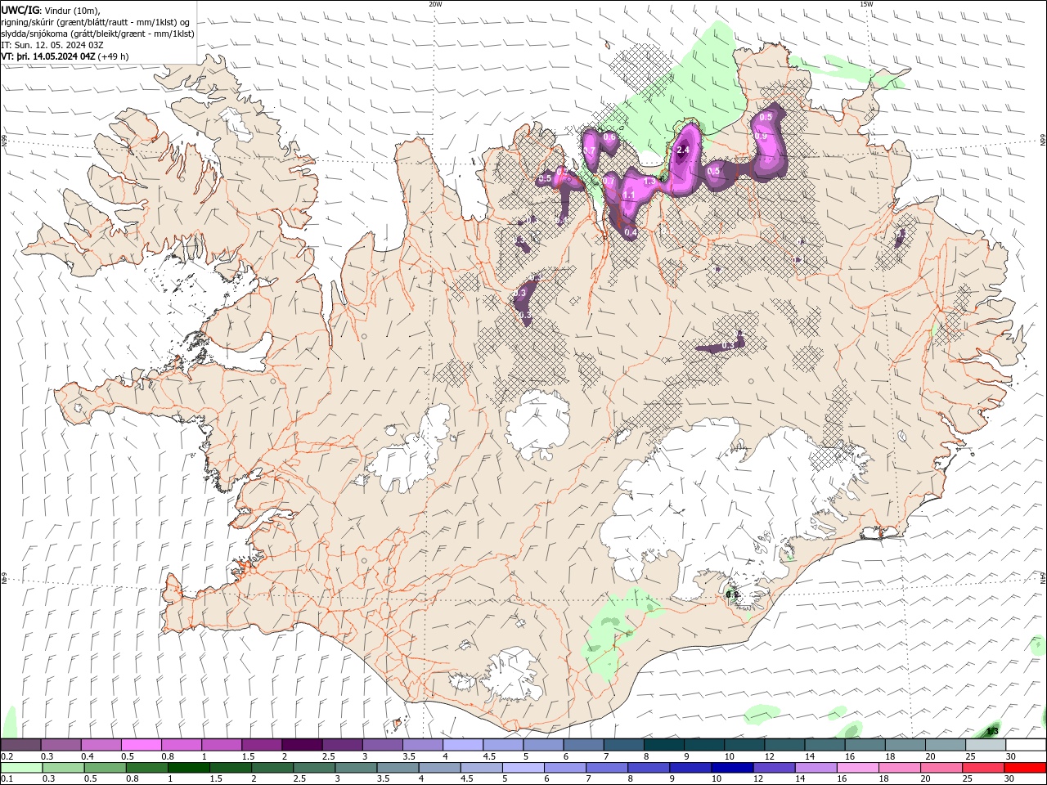This screenshot has width=1047, height=785.
Task: Click the lower-row green swatch starting at 0.5
Action: click(x=105, y=768)
